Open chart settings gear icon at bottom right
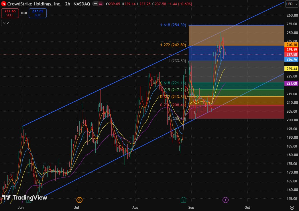This screenshot has height=211, width=299. pyautogui.click(x=292, y=207)
